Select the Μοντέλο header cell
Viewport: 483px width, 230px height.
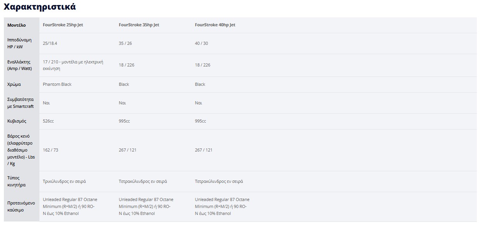[x=17, y=25]
